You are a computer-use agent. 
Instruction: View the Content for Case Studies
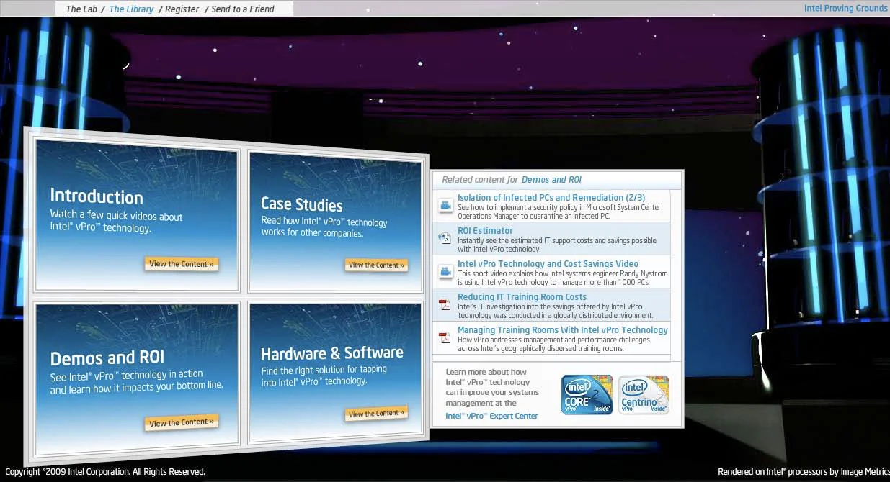coord(376,265)
